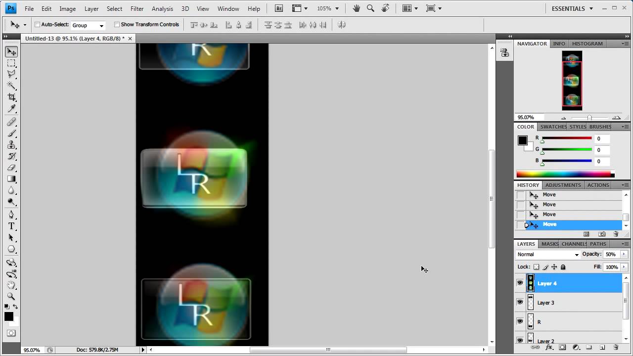
Task: Open the Arrange Documents dropdown
Action: pos(410,8)
